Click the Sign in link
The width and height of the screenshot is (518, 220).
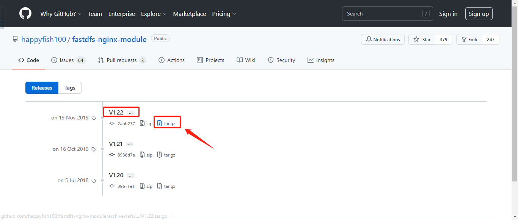pos(448,14)
